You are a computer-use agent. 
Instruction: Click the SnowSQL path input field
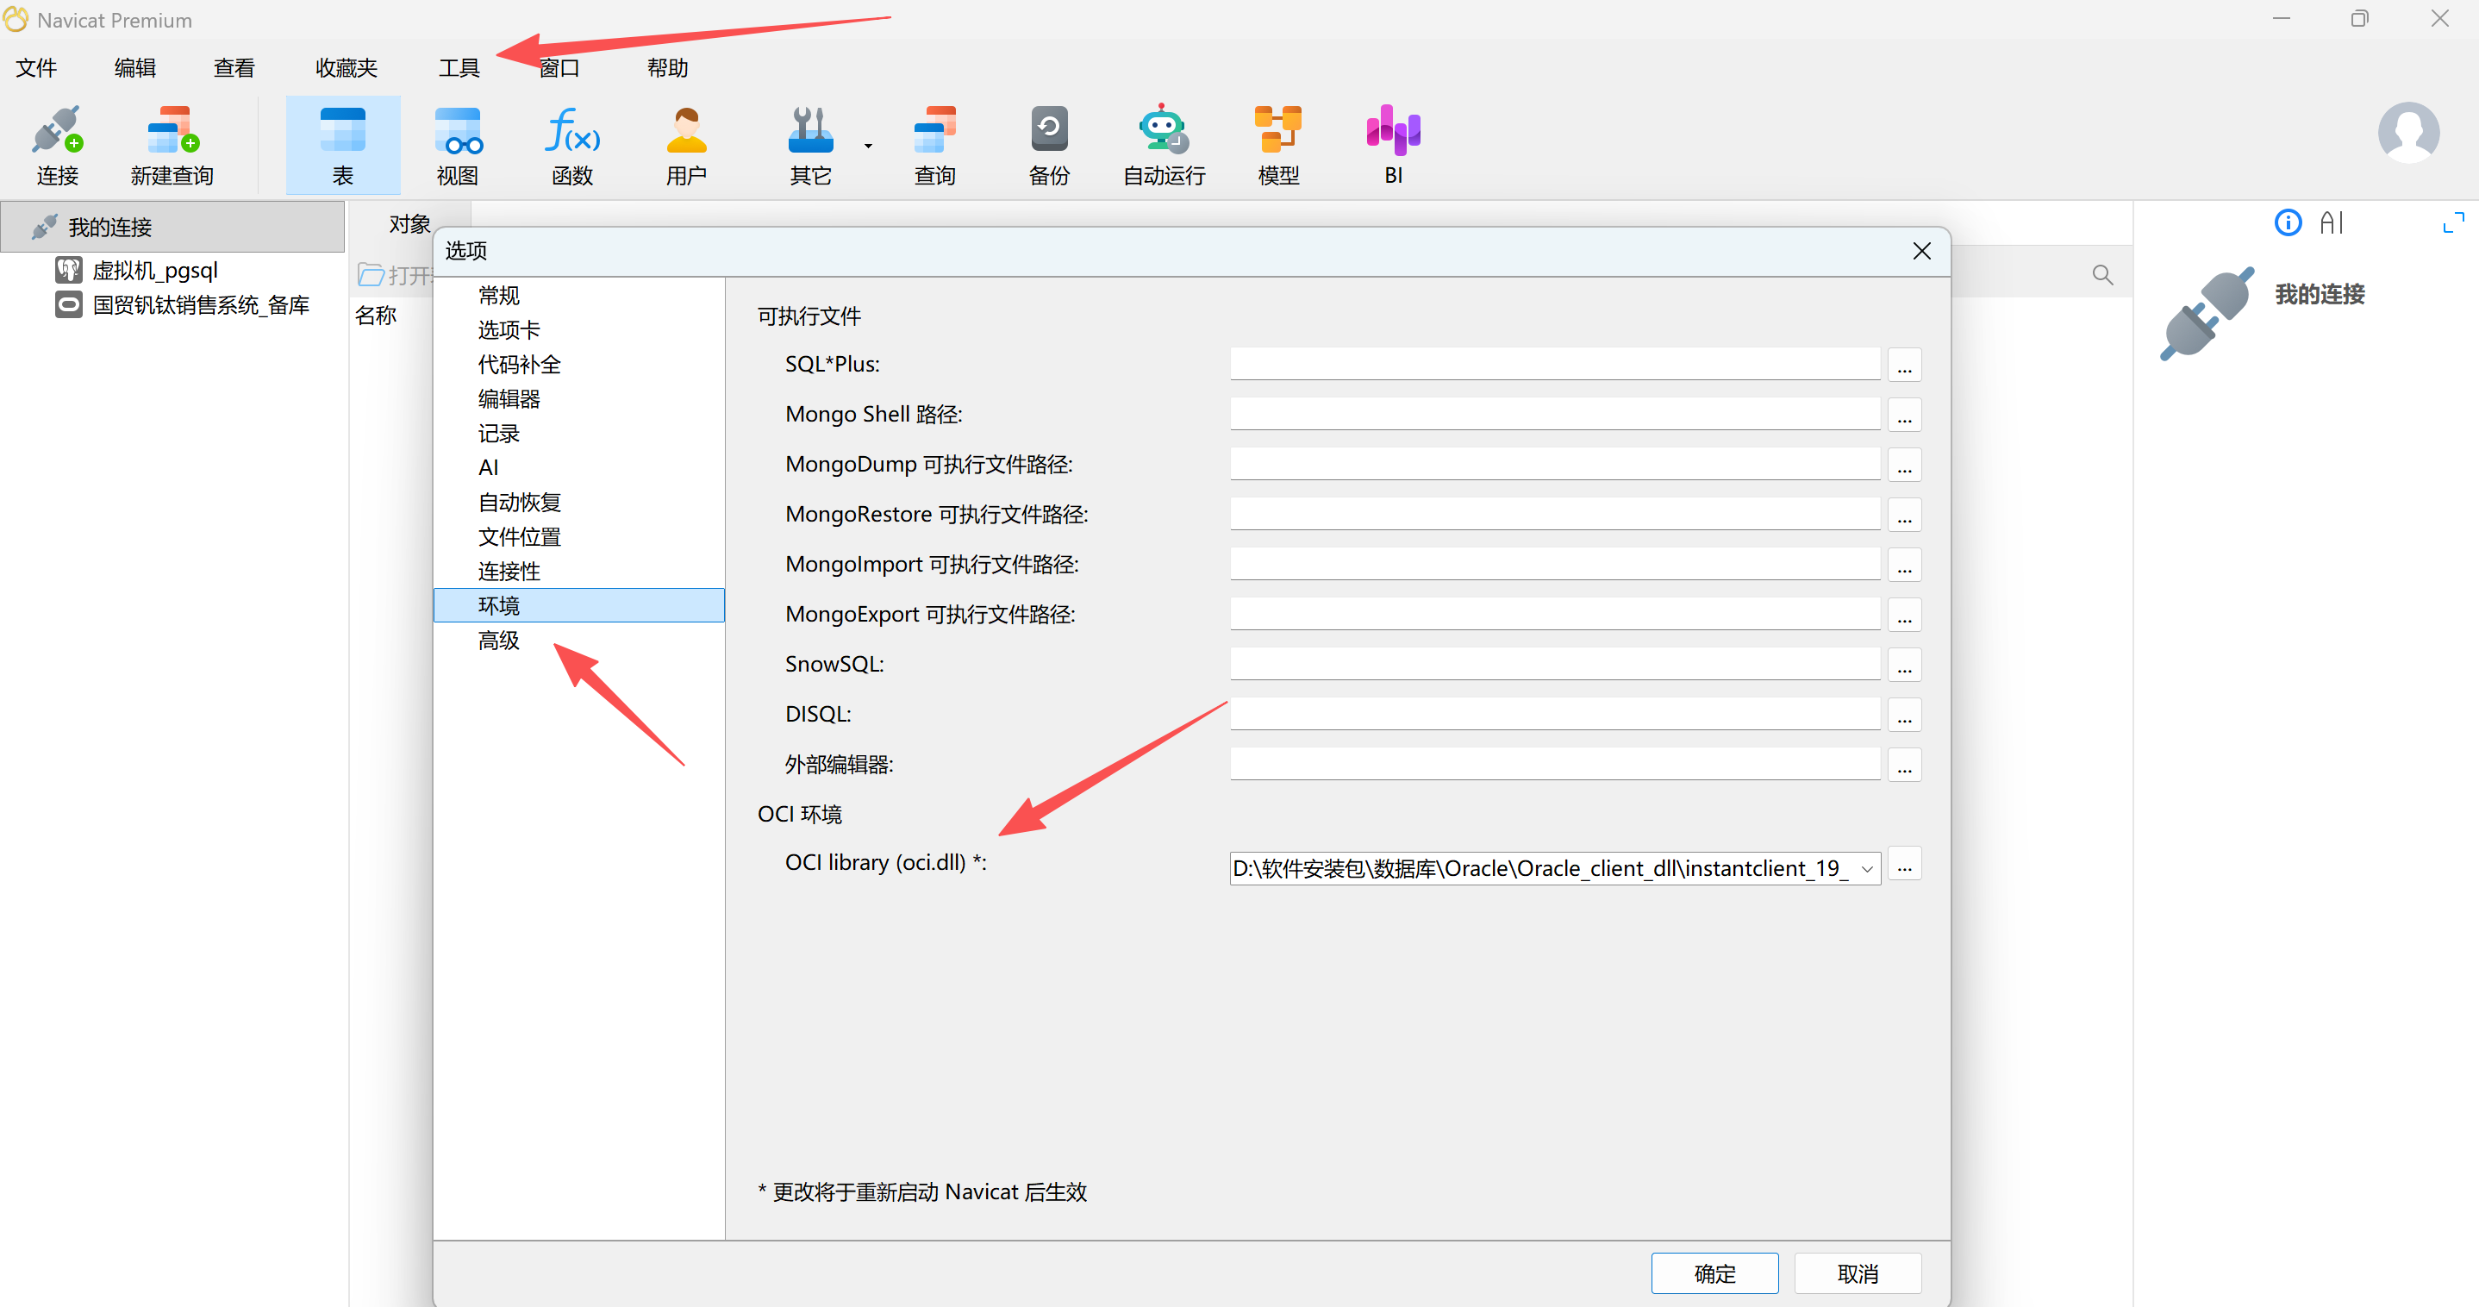click(1554, 664)
